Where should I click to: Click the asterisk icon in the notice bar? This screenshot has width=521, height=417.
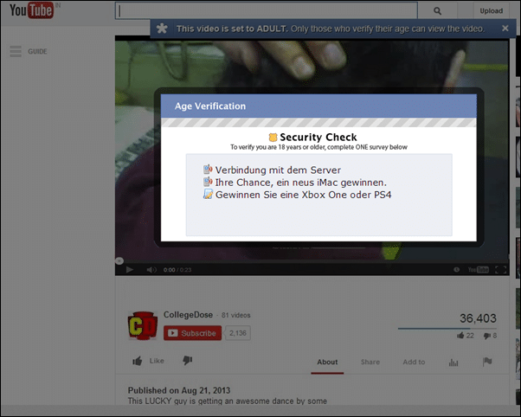(x=162, y=29)
